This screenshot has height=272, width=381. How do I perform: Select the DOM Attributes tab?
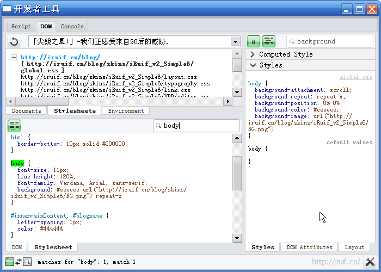309,247
